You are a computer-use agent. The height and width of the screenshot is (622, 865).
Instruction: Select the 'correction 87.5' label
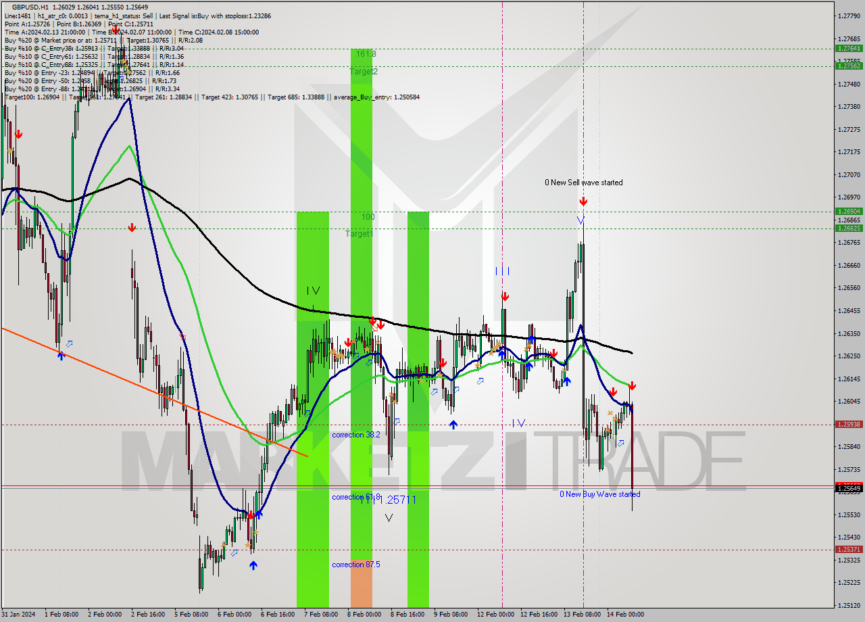point(356,565)
